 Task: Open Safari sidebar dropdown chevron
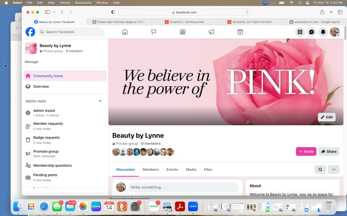coord(54,12)
